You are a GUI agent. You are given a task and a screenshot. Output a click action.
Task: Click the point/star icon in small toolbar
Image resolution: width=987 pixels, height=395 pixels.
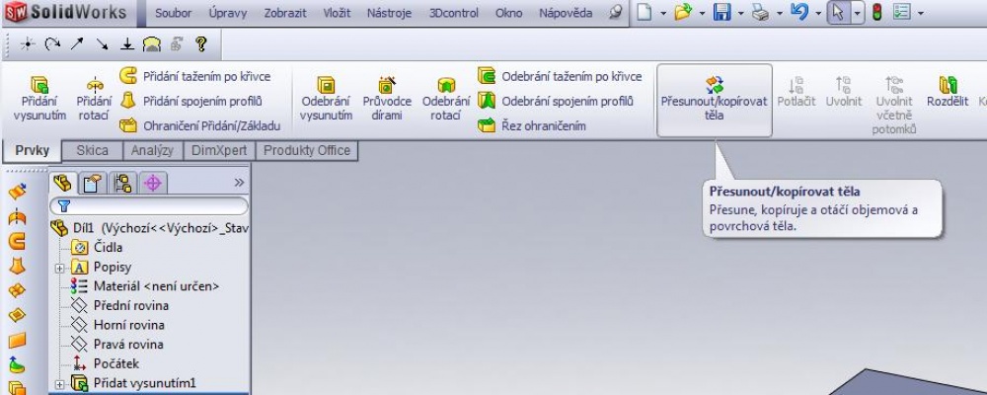(28, 44)
